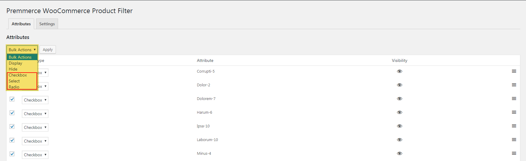Toggle visibility eye for Dolor-2
The height and width of the screenshot is (161, 526).
coord(399,85)
